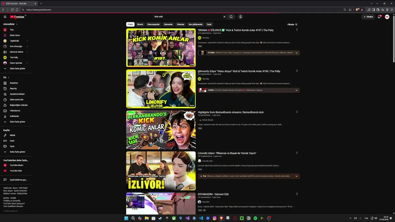Click the browser address bar URL
This screenshot has width=395, height=222.
39,10
